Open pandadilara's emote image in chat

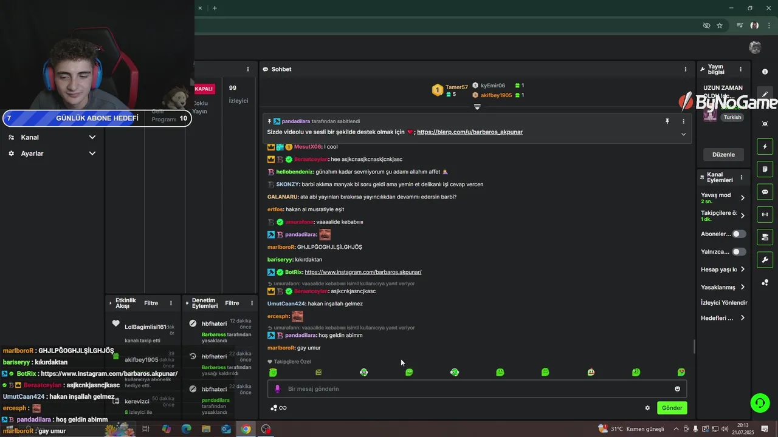pyautogui.click(x=325, y=234)
